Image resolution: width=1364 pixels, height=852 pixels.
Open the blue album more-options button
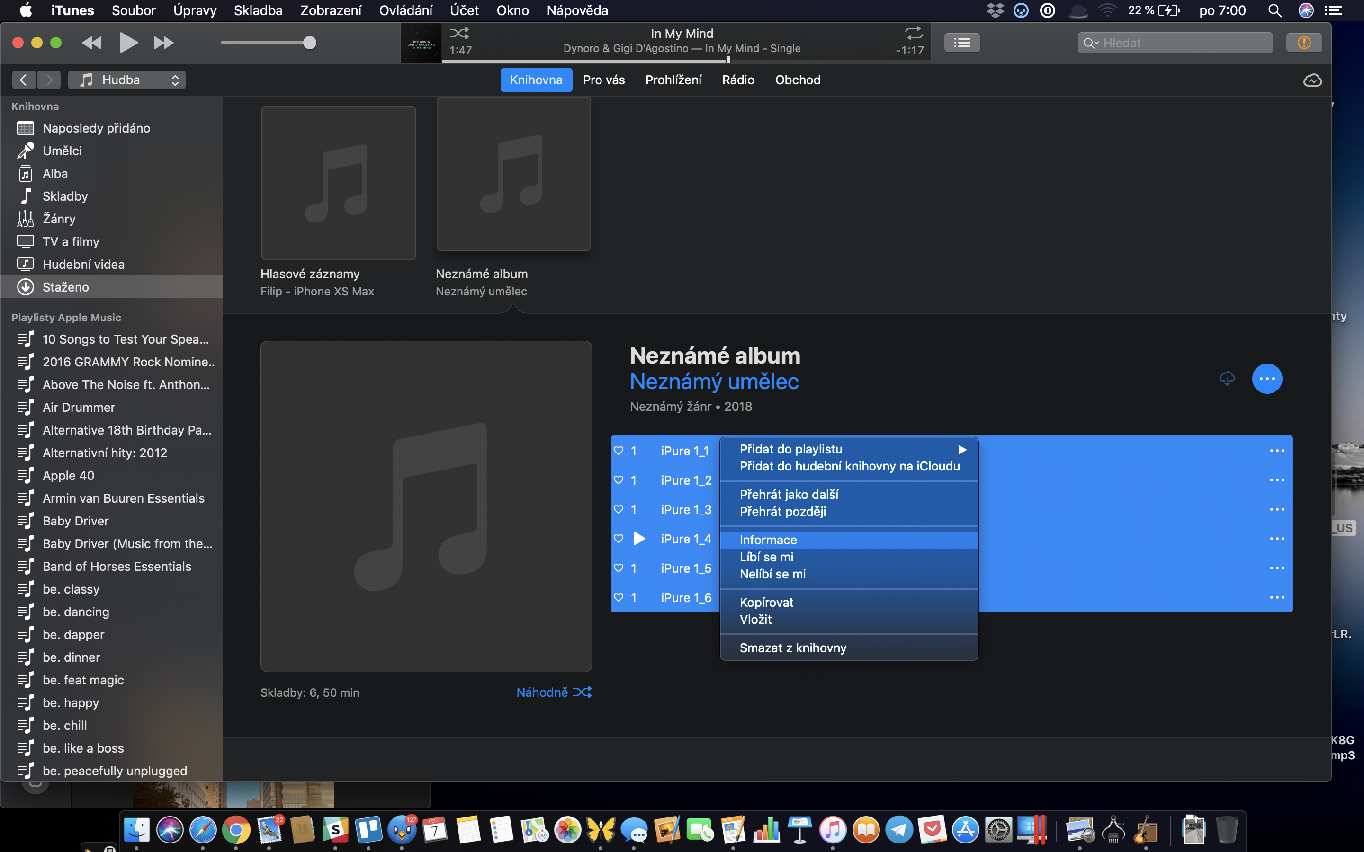tap(1266, 379)
